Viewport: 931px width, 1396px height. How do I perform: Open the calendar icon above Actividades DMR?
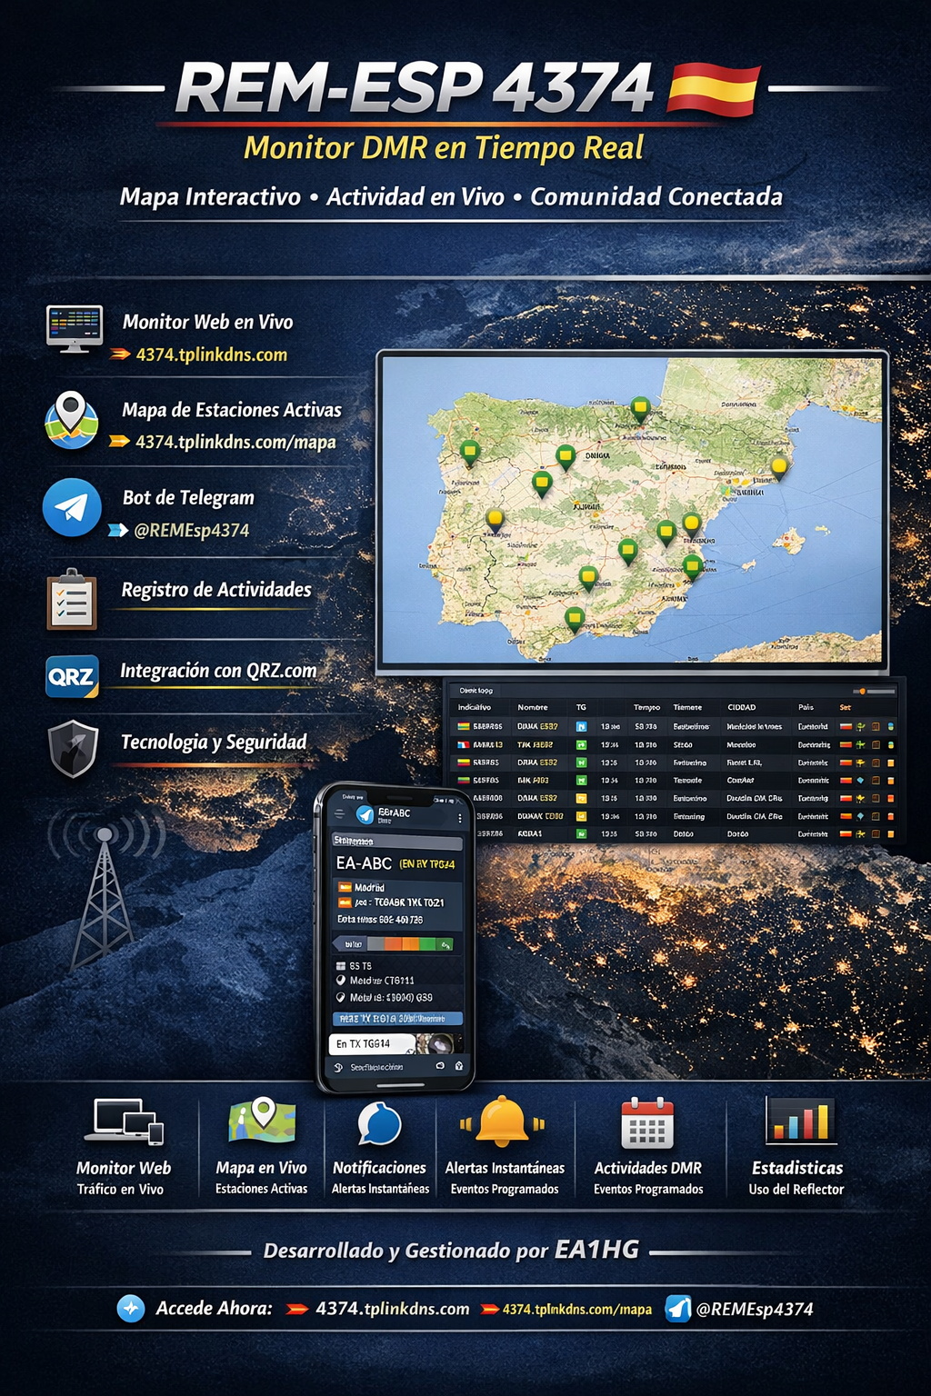click(x=647, y=1123)
